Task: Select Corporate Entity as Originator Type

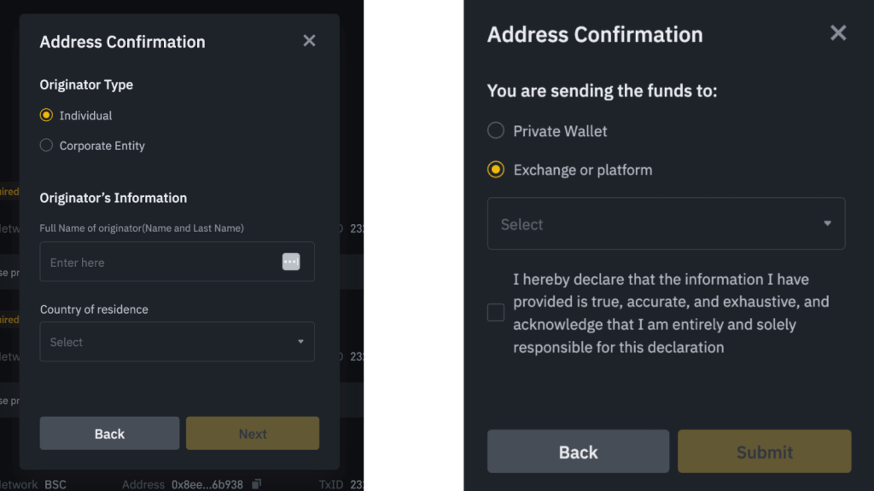Action: [x=46, y=145]
